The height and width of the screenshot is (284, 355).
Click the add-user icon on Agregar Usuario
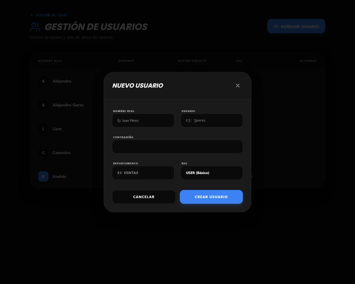276,26
